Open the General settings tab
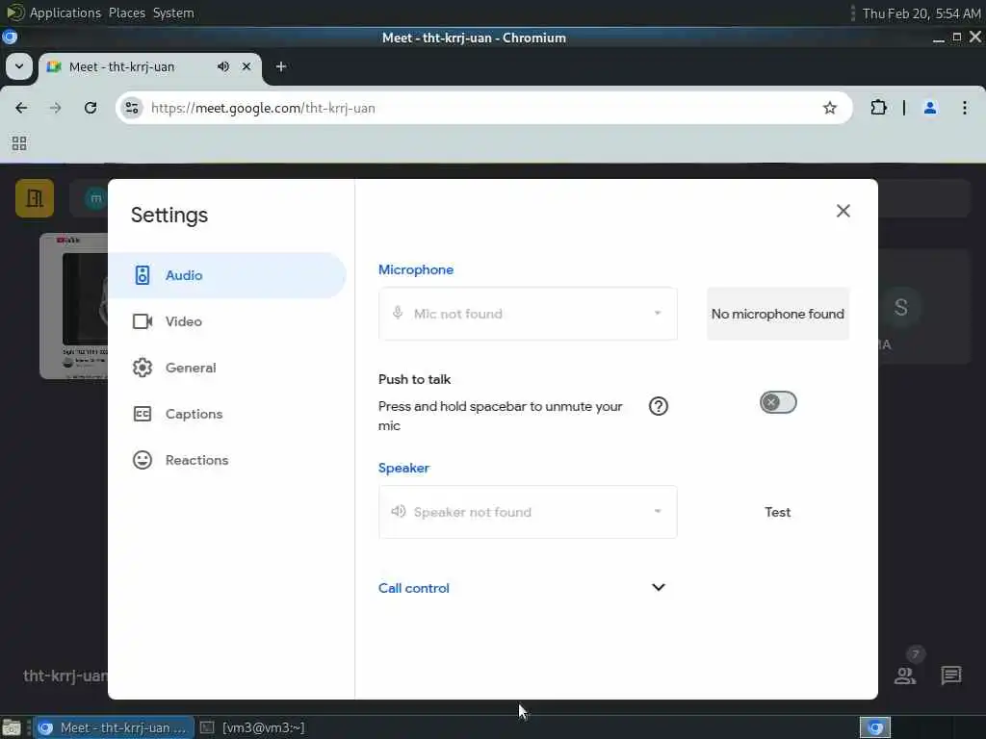 tap(227, 368)
